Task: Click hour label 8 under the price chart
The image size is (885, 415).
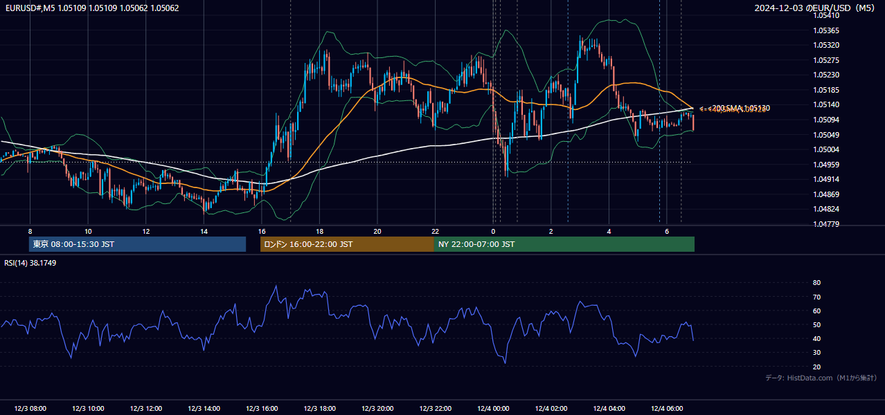Action: click(x=30, y=231)
